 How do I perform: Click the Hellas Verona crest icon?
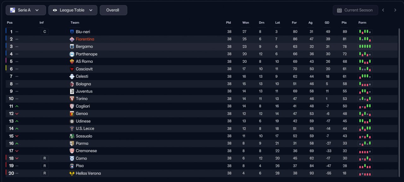click(x=72, y=173)
